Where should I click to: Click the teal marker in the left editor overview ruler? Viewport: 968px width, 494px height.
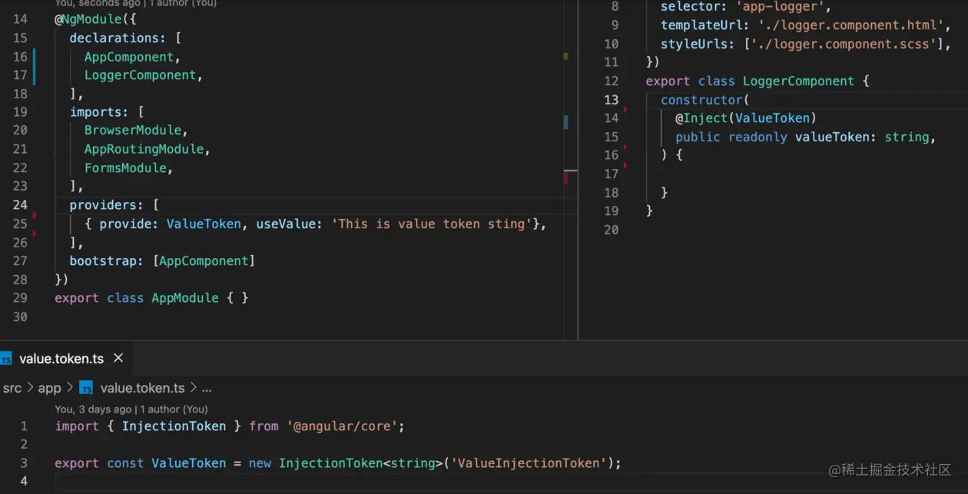click(566, 121)
